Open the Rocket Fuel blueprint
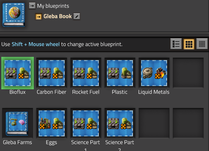The image size is (209, 151). tap(86, 73)
